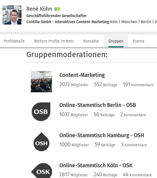Viewport: 157px width, 178px height.
Task: Open René Kühn's profile photo
Action: click(x=12, y=15)
